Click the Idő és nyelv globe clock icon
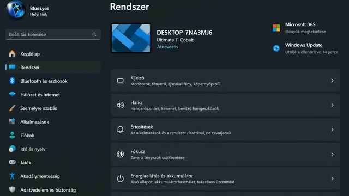The image size is (349, 196). tap(12, 149)
